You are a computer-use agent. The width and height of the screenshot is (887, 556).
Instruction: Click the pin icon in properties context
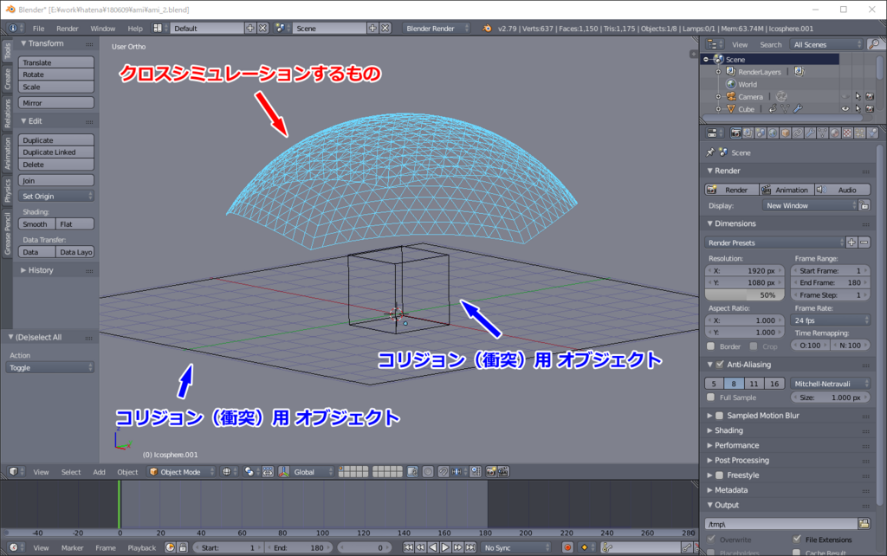(710, 152)
